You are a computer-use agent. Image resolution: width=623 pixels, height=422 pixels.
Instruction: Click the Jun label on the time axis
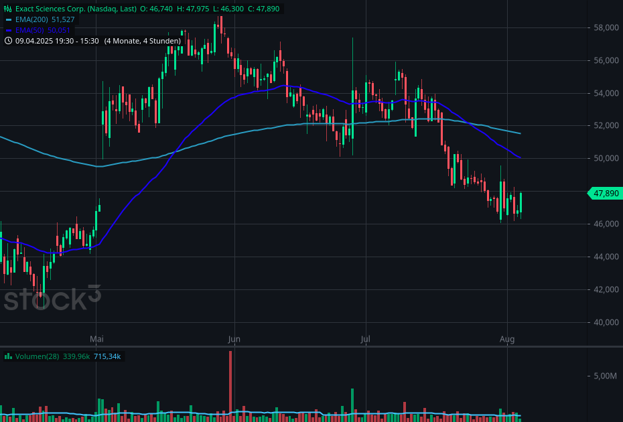[x=234, y=340]
